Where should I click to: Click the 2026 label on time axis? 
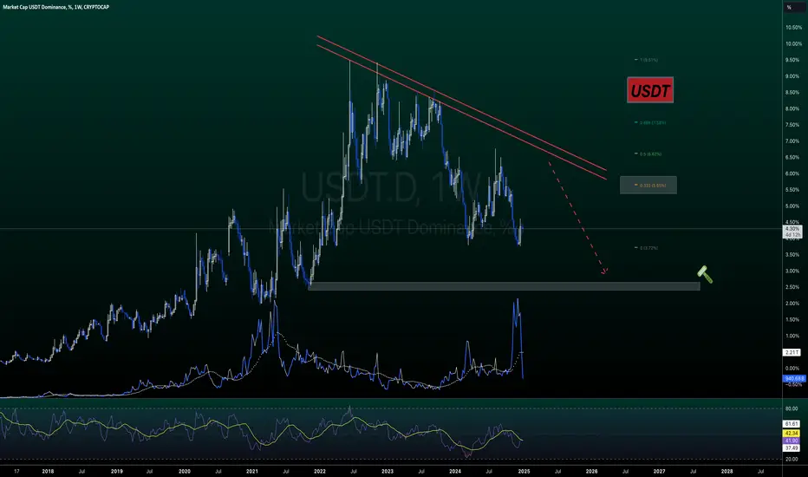(x=591, y=471)
